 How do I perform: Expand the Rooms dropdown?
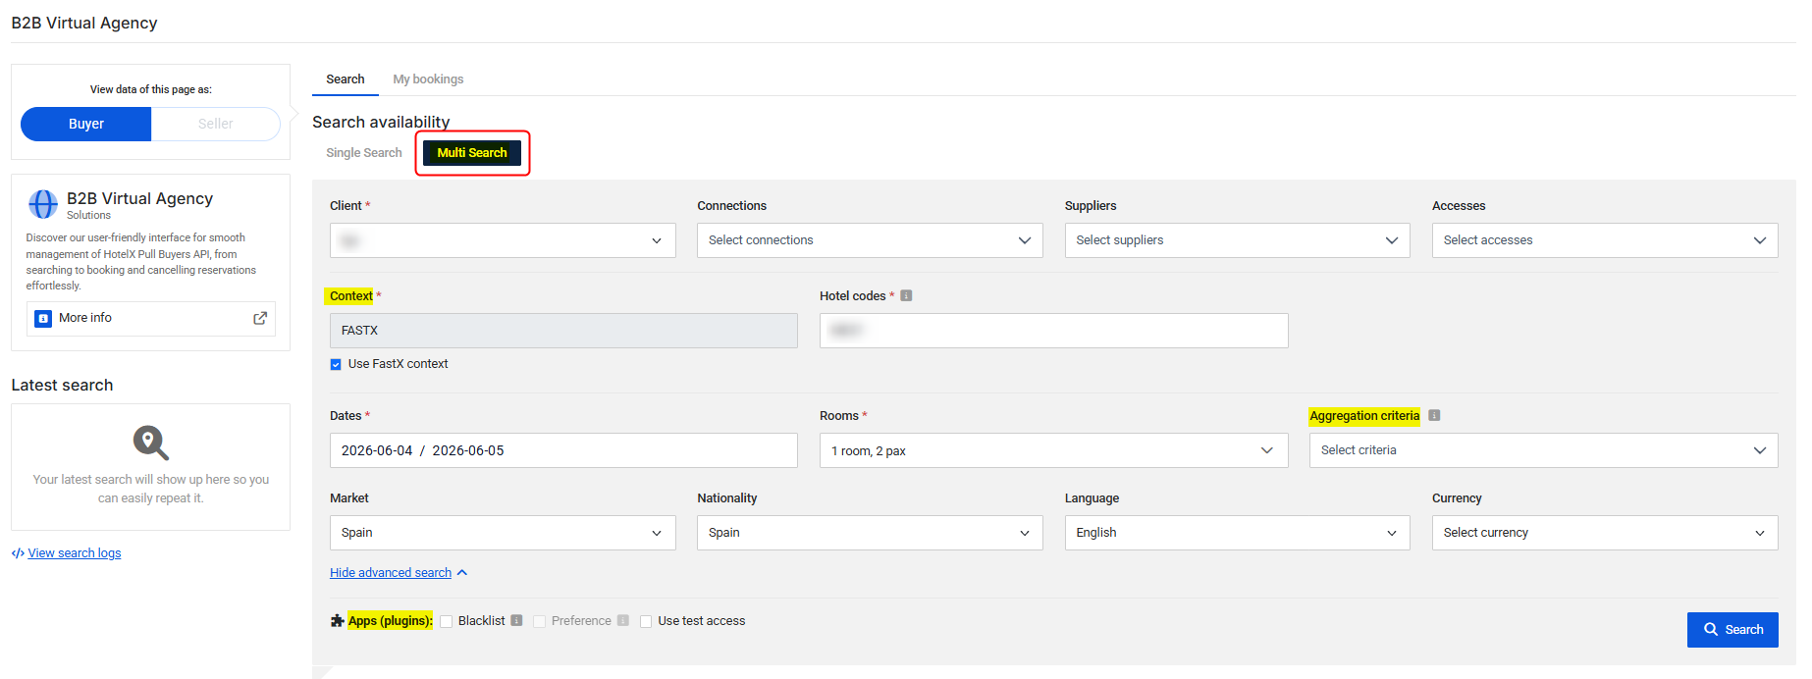pyautogui.click(x=1053, y=450)
